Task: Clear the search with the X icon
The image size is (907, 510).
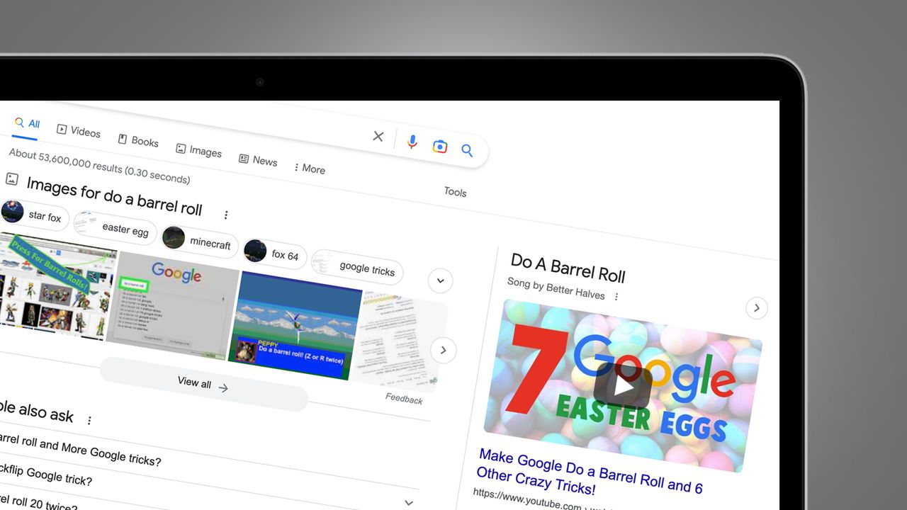Action: (x=378, y=137)
